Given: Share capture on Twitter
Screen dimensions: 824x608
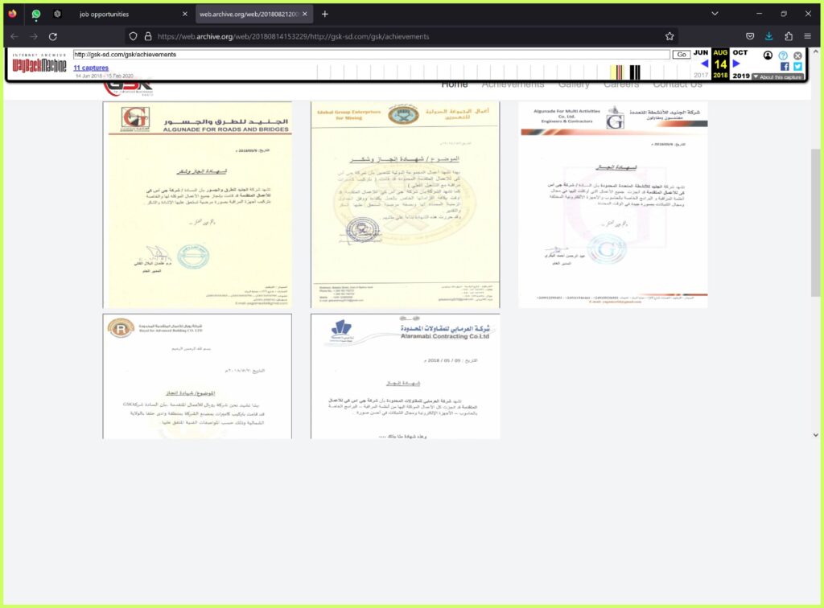Looking at the screenshot, I should 797,67.
